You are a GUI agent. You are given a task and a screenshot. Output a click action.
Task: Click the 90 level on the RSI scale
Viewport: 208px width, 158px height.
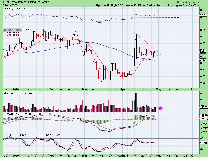[202, 10]
